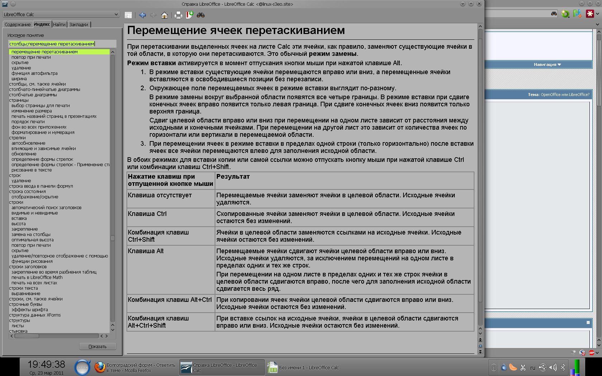The image size is (602, 376).
Task: Select index entry порядок печати
Action: [28, 121]
